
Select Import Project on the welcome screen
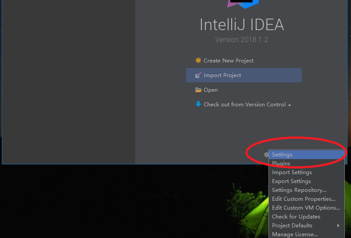[x=244, y=75]
